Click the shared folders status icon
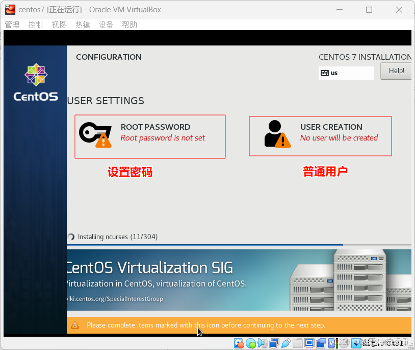Screen dimensions: 415x350 298,343
